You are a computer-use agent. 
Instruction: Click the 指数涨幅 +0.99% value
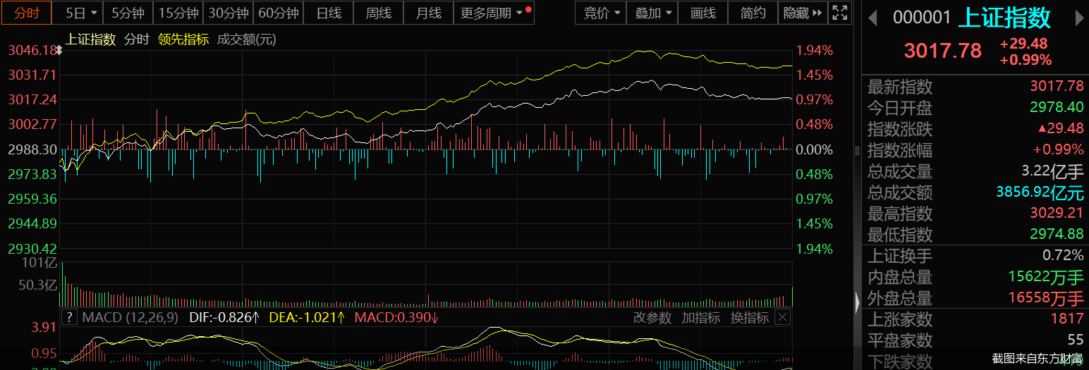click(1058, 150)
